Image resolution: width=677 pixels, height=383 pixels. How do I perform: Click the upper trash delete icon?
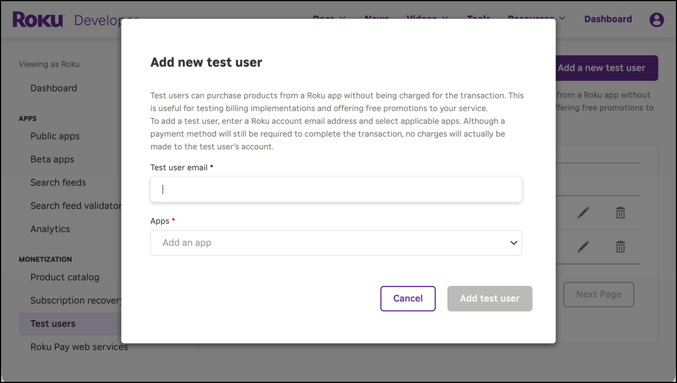click(x=620, y=213)
